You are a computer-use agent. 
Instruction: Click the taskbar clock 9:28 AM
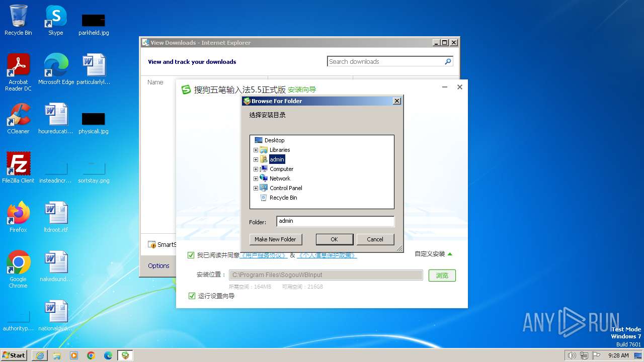(618, 355)
